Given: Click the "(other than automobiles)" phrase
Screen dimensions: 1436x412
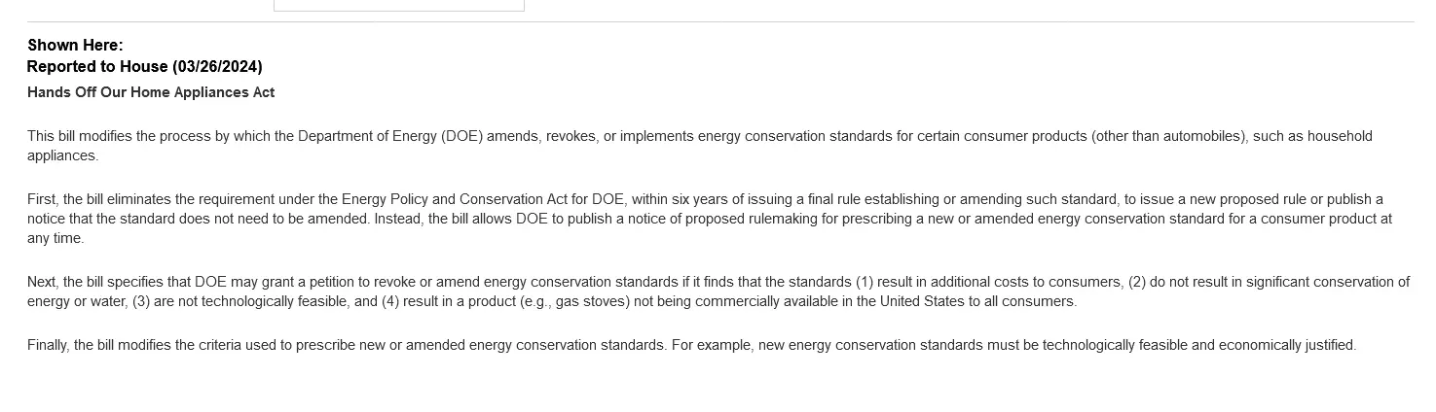Looking at the screenshot, I should click(x=1168, y=136).
